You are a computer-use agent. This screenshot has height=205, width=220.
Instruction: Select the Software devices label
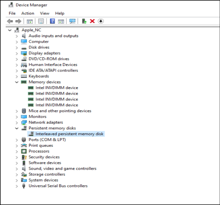pyautogui.click(x=45, y=163)
